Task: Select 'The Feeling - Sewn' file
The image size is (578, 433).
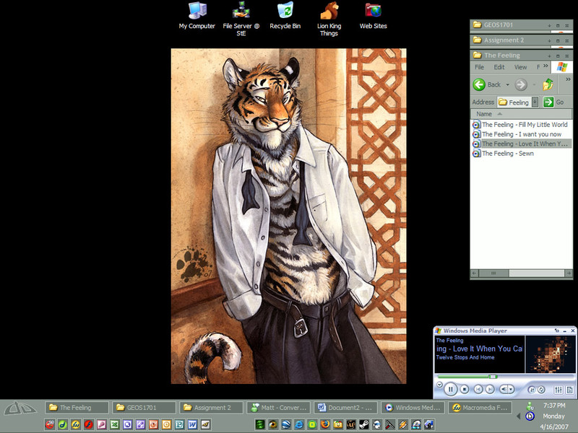Action: (x=503, y=154)
